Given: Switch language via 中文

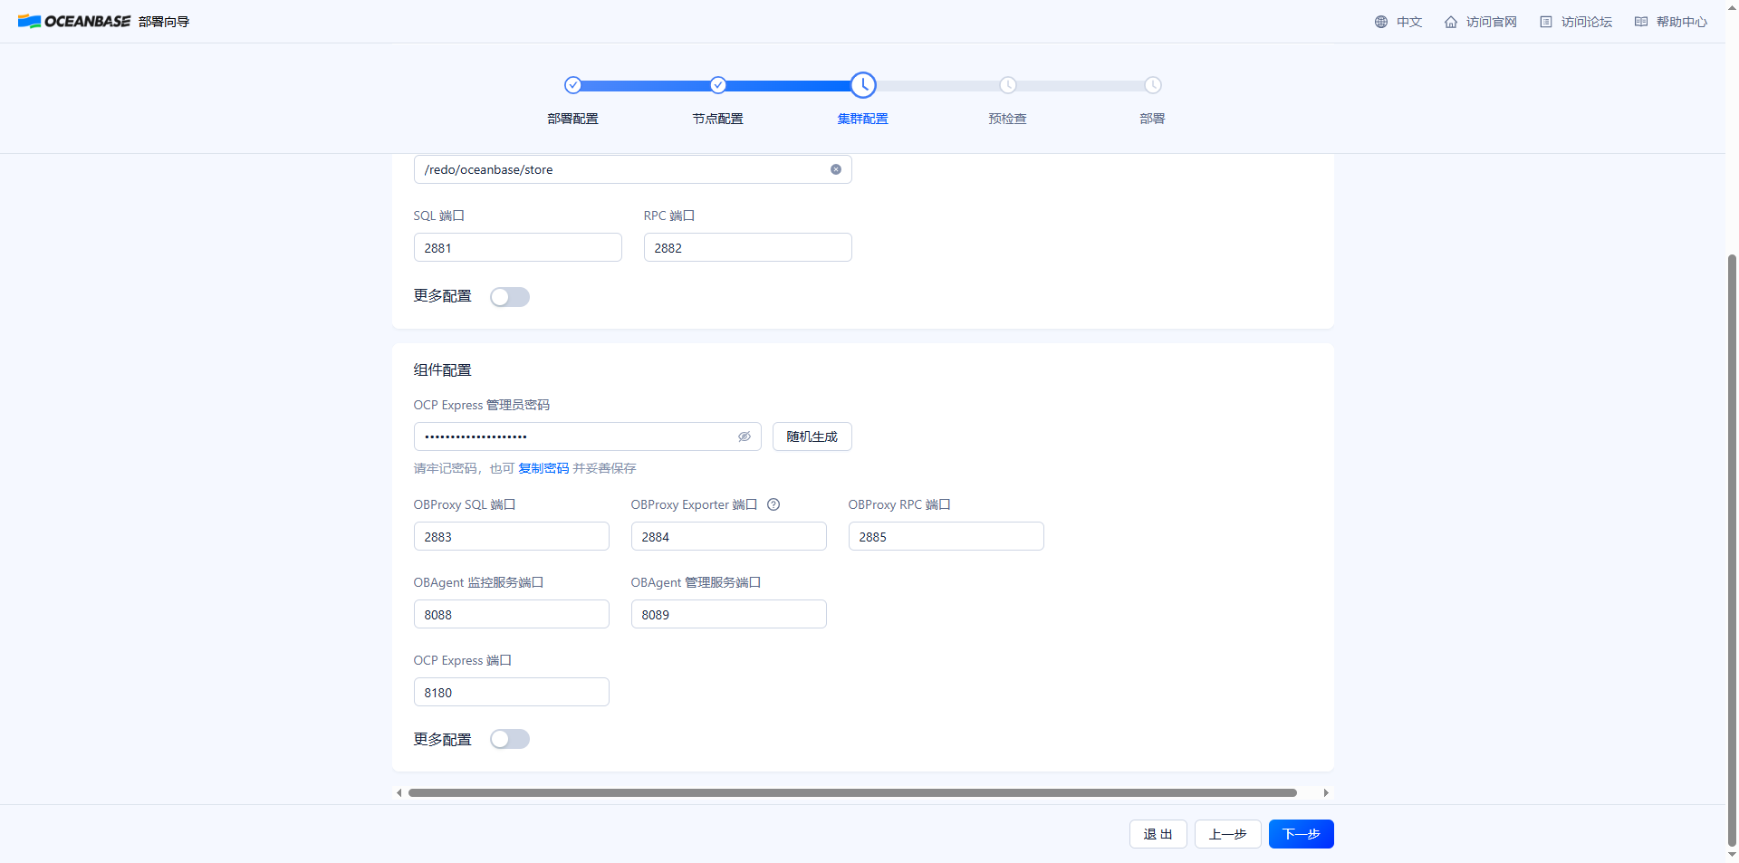Looking at the screenshot, I should (x=1409, y=22).
